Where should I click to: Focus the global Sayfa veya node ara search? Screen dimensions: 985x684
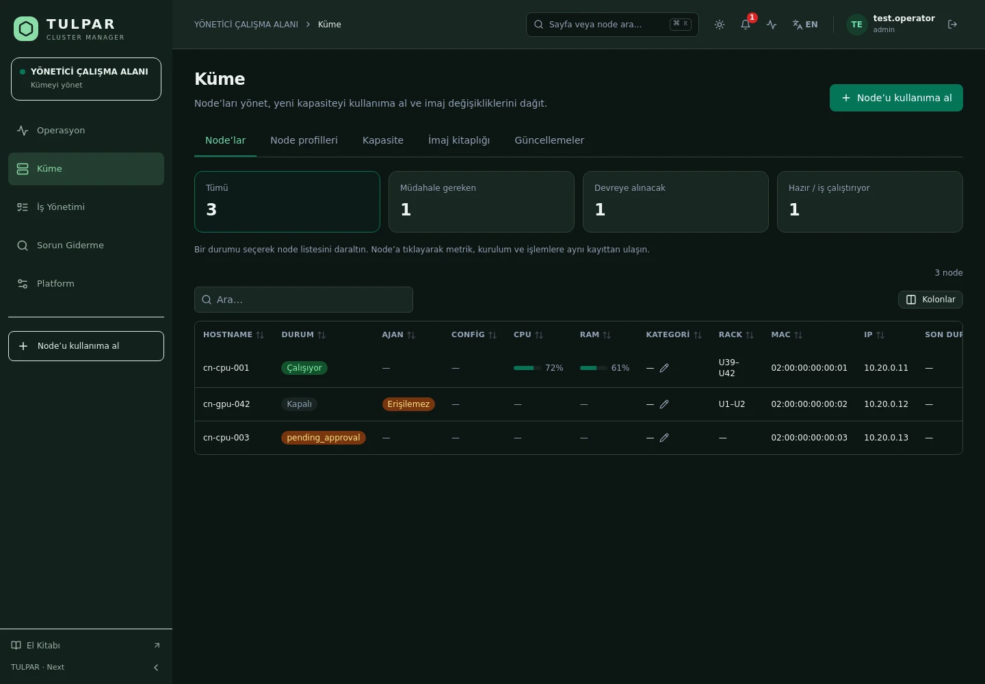(x=612, y=25)
